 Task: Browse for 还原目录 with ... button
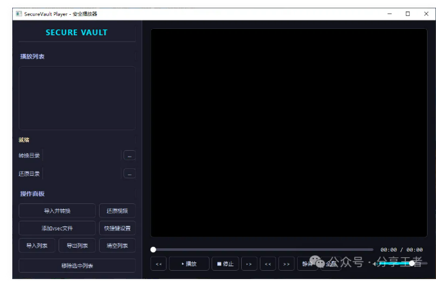(129, 173)
